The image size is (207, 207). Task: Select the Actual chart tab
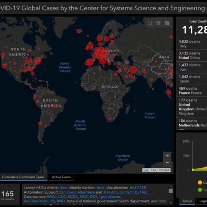click(187, 201)
